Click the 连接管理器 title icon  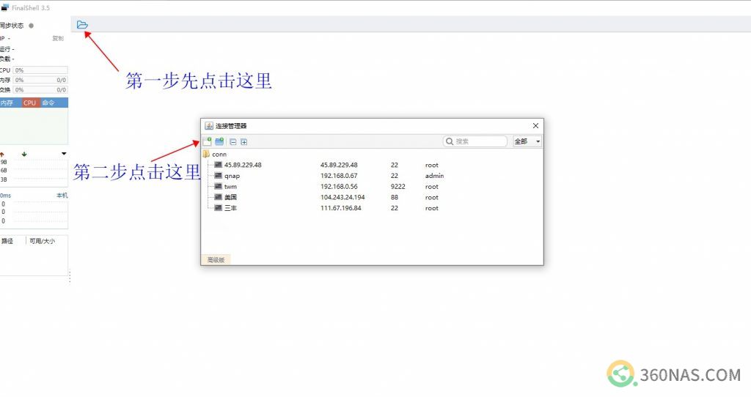[x=209, y=126]
